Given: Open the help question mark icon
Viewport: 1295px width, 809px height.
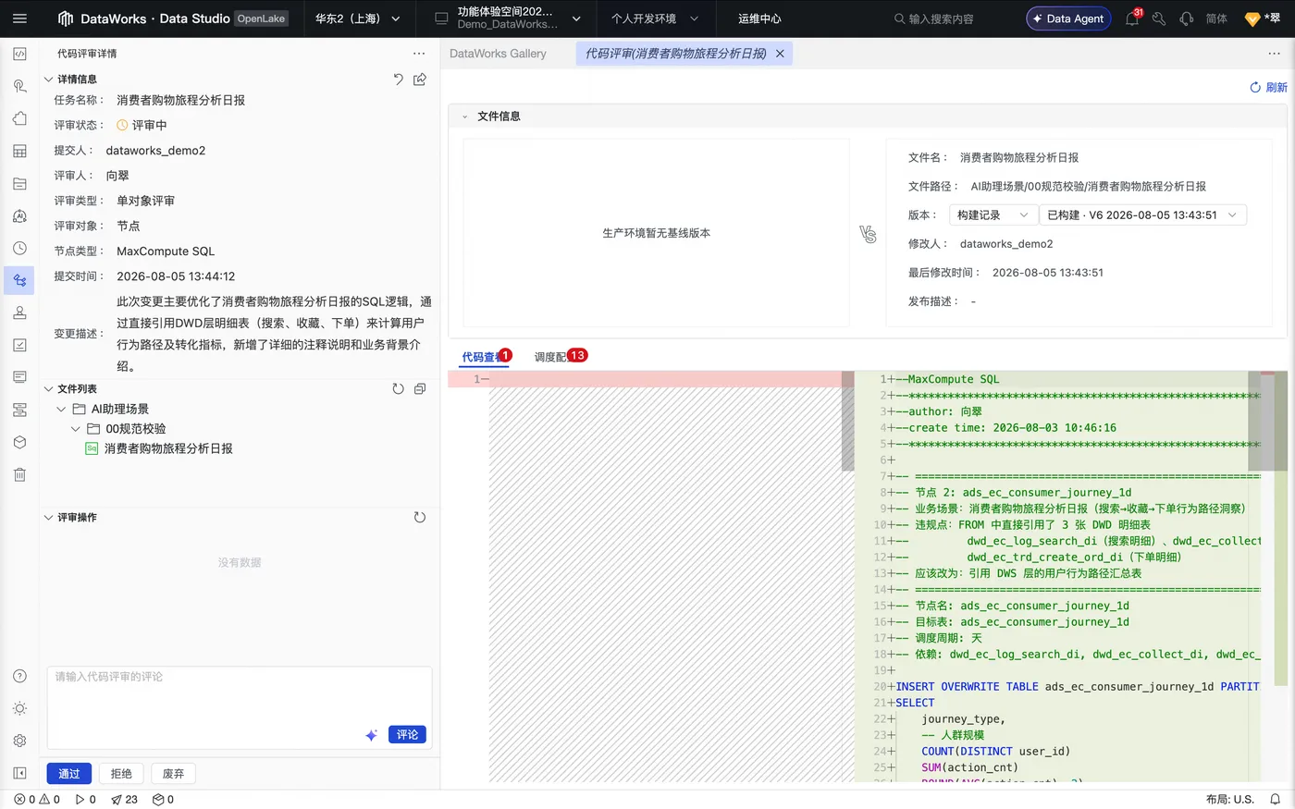Looking at the screenshot, I should (x=19, y=676).
